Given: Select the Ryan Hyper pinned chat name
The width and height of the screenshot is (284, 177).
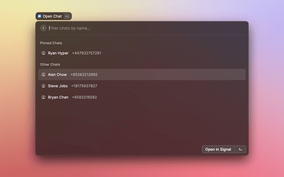Looking at the screenshot, I should click(58, 53).
